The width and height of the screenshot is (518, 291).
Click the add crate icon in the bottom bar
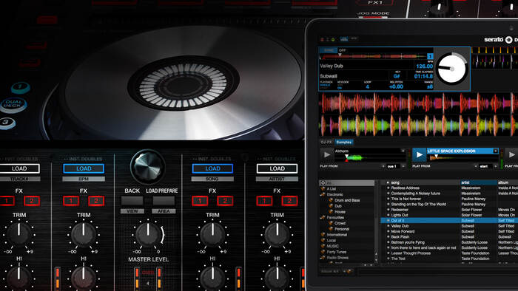(349, 271)
